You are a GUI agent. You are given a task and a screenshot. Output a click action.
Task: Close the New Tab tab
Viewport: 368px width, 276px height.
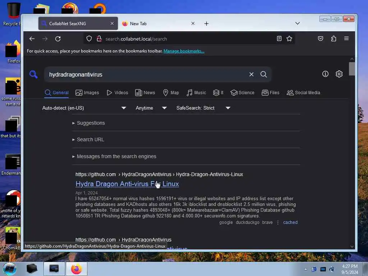click(x=193, y=23)
